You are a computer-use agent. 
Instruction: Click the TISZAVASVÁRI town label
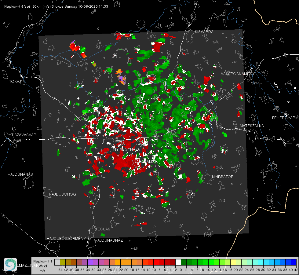pyautogui.click(x=24, y=135)
